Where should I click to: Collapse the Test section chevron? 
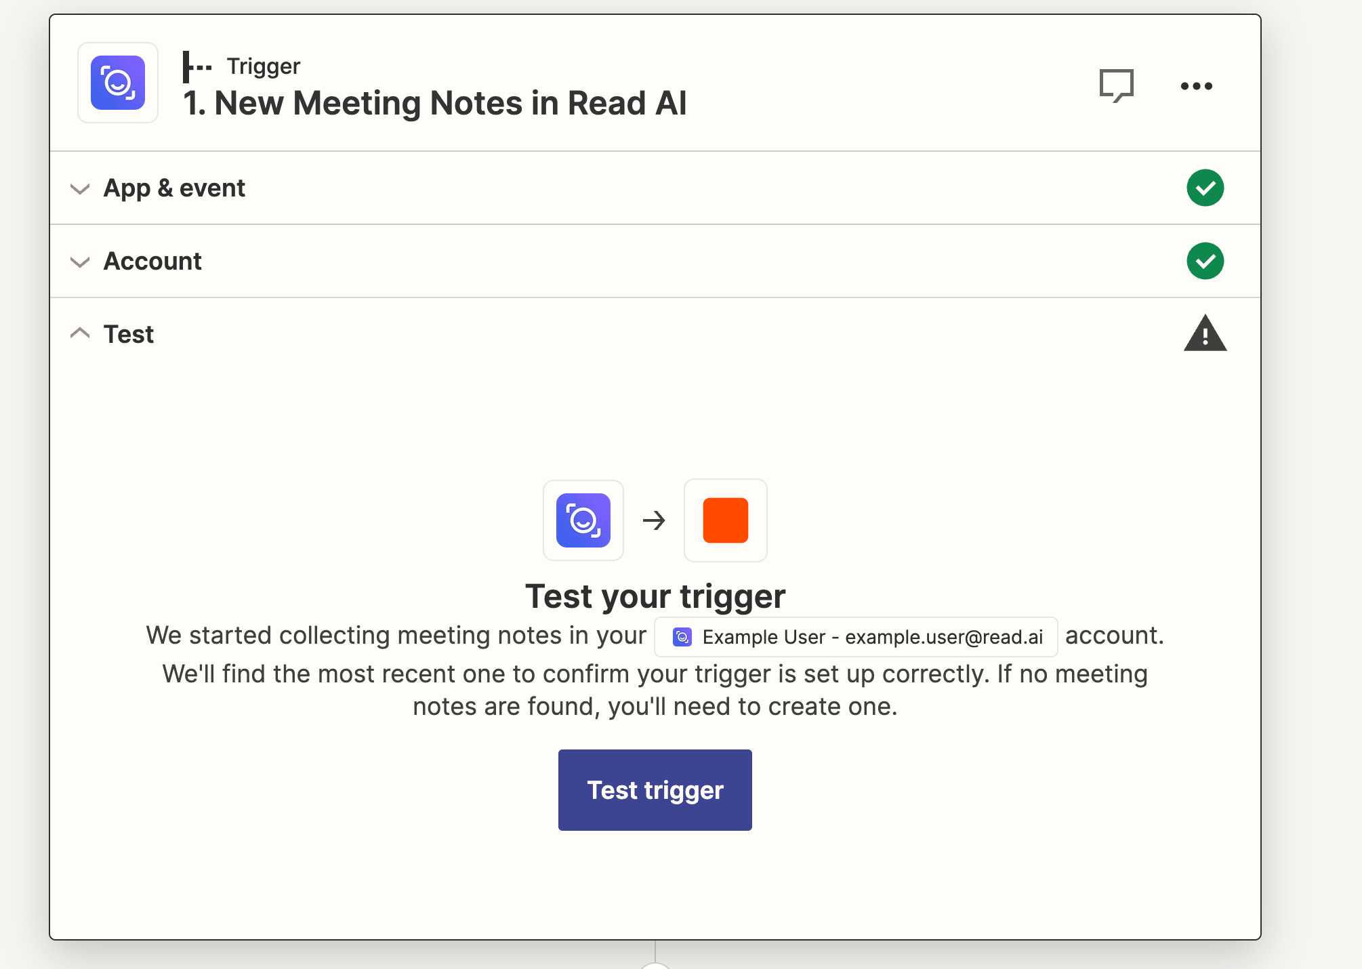(80, 333)
